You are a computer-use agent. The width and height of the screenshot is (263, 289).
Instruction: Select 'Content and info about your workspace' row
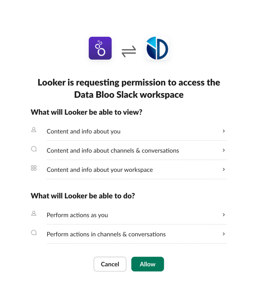coord(100,170)
